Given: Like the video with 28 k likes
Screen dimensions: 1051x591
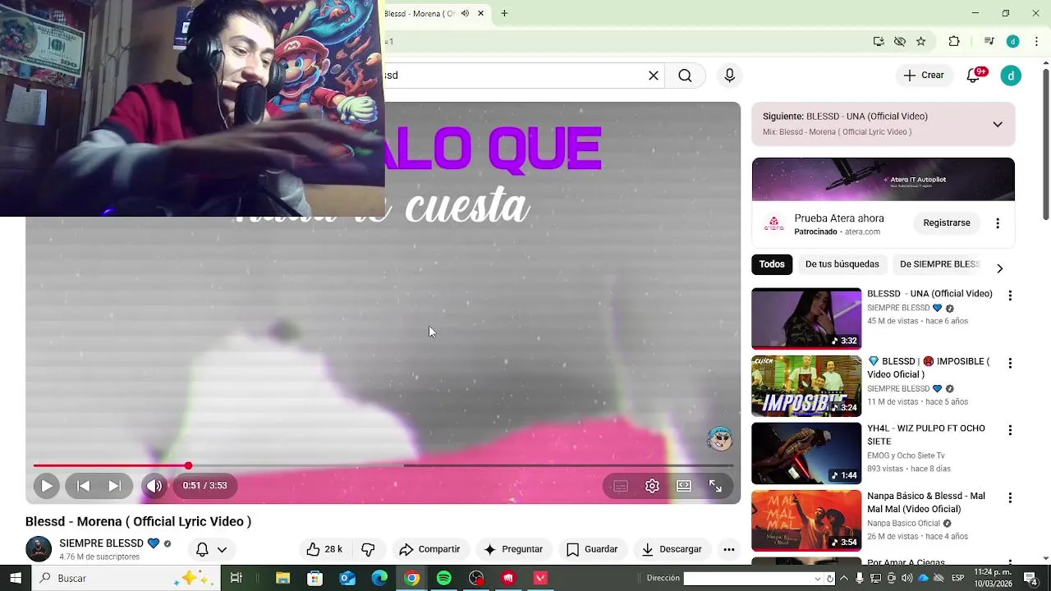Looking at the screenshot, I should coord(324,549).
